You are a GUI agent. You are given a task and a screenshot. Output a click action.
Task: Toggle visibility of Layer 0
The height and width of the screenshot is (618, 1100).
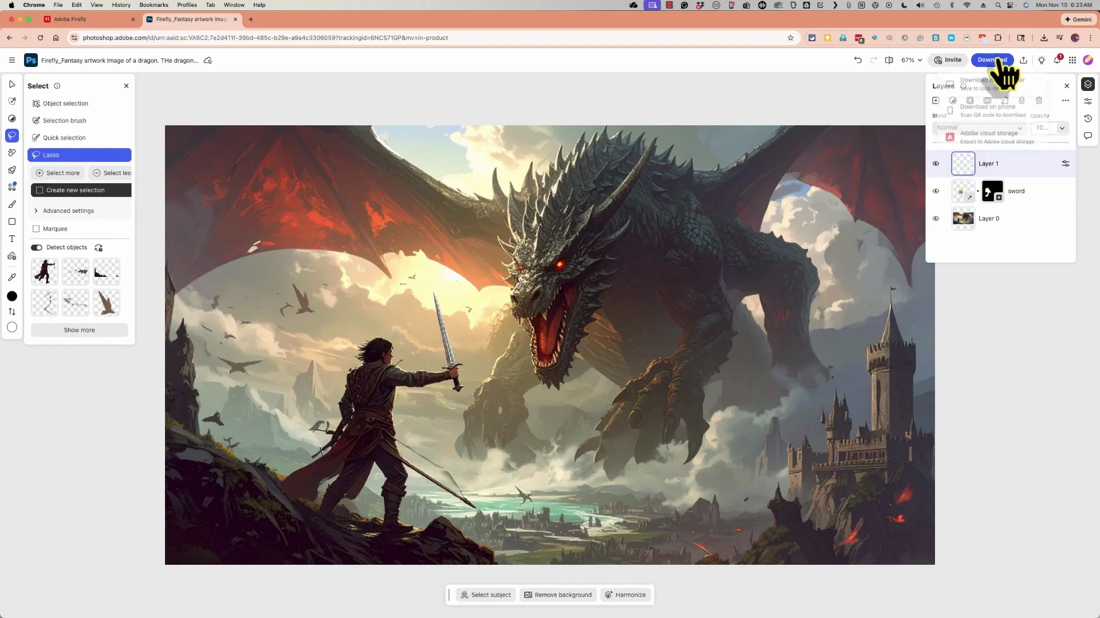point(936,218)
